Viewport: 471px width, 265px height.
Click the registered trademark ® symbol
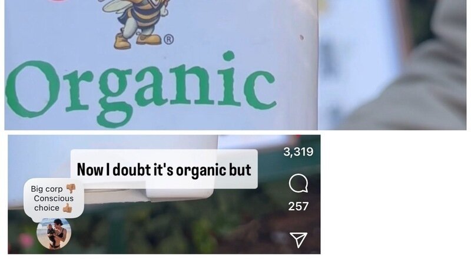point(169,39)
